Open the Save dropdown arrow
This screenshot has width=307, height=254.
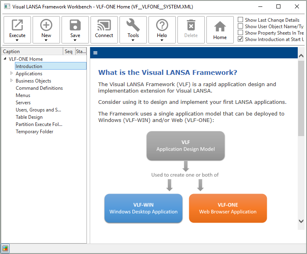click(75, 40)
